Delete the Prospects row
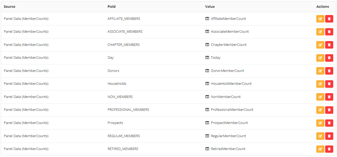The image size is (337, 157). click(x=329, y=123)
